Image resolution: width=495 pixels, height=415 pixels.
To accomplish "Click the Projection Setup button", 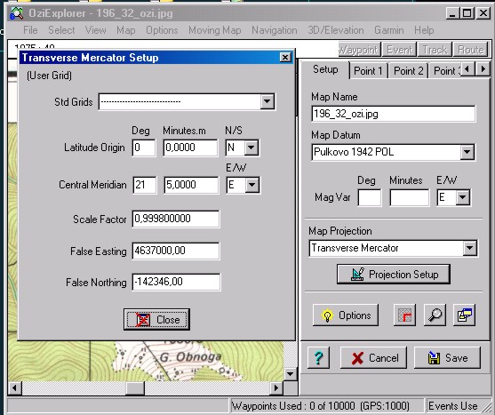I will click(x=394, y=275).
